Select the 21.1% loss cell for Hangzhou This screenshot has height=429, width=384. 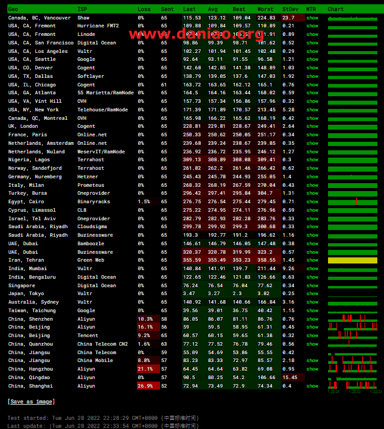(x=148, y=369)
